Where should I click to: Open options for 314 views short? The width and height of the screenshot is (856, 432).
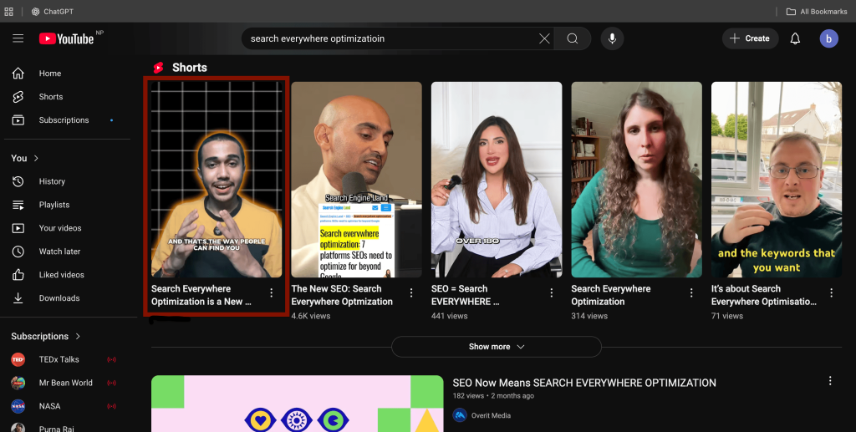pos(691,293)
